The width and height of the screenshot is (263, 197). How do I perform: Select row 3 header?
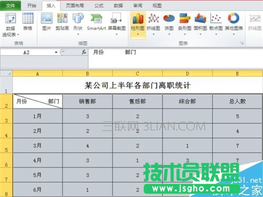6,116
